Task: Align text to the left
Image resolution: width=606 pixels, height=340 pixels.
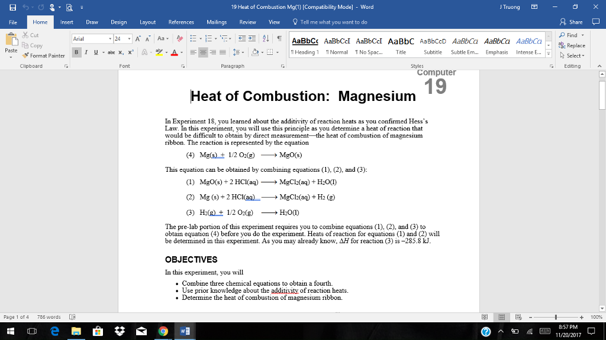Action: [194, 53]
